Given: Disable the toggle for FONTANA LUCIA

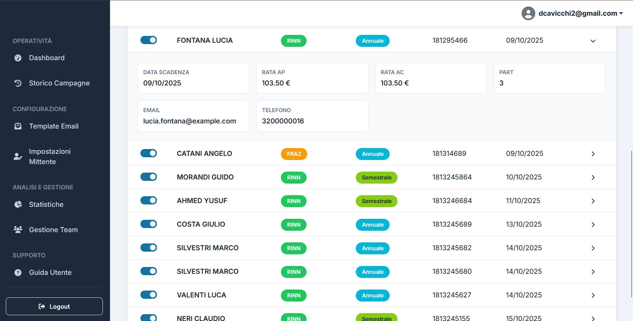Looking at the screenshot, I should click(x=149, y=40).
